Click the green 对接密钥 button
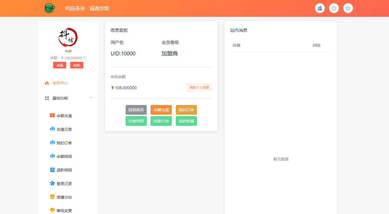This screenshot has height=214, width=389. coord(136,121)
